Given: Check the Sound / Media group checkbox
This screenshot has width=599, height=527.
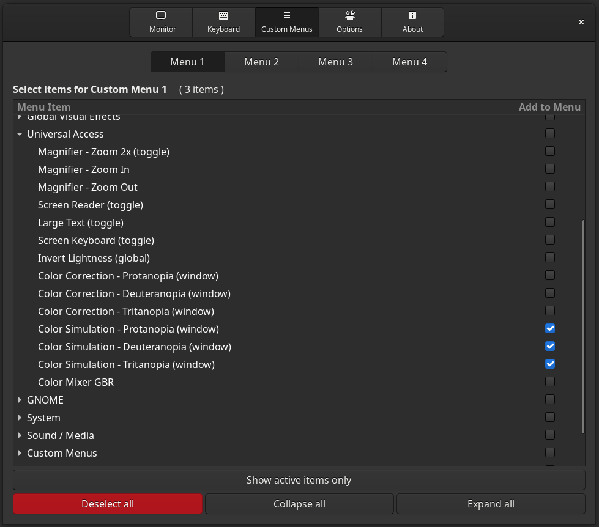Looking at the screenshot, I should click(549, 435).
